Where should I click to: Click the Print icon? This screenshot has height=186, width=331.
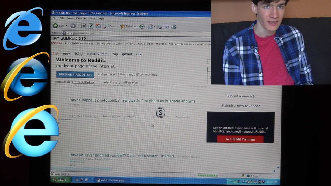click(159, 26)
